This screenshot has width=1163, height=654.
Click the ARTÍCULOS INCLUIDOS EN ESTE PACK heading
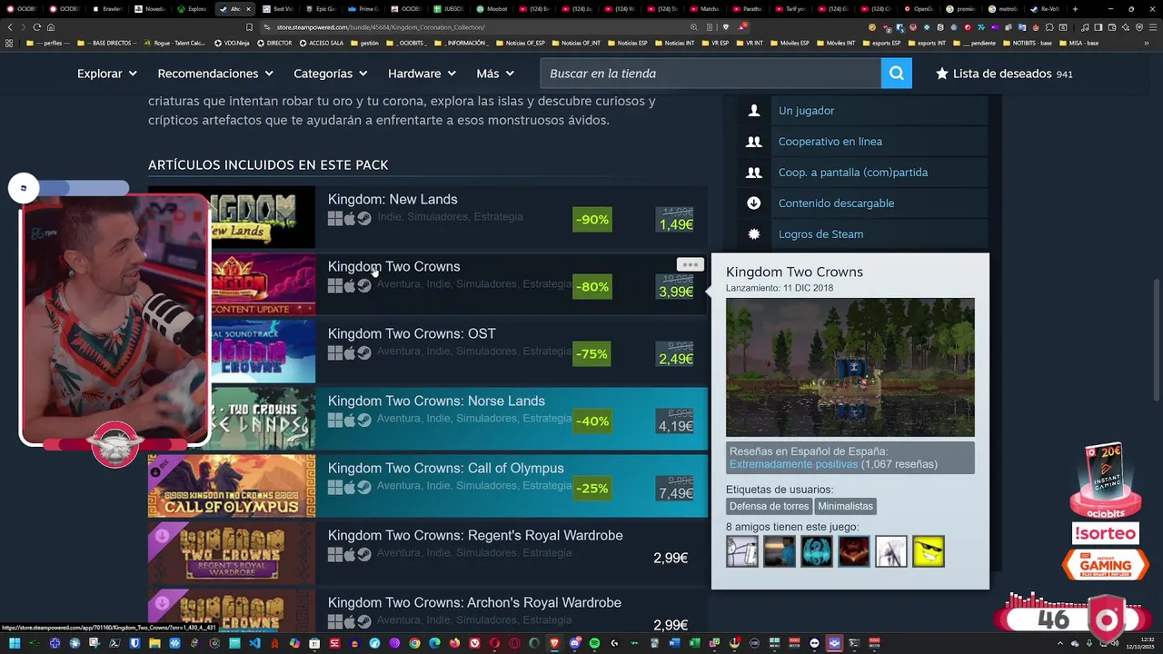pos(268,164)
